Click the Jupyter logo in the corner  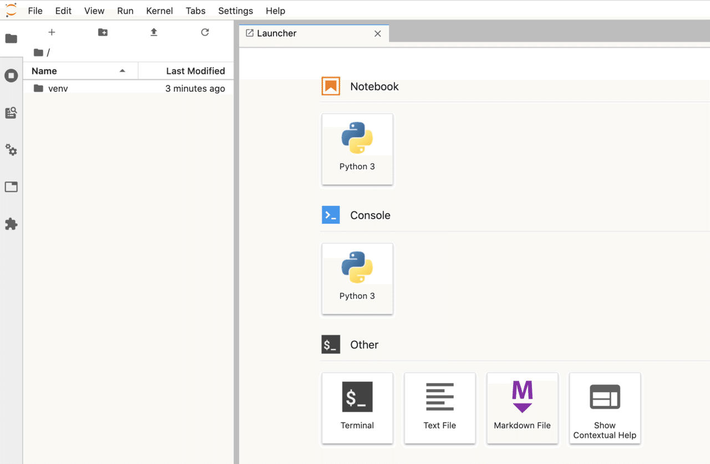[11, 10]
